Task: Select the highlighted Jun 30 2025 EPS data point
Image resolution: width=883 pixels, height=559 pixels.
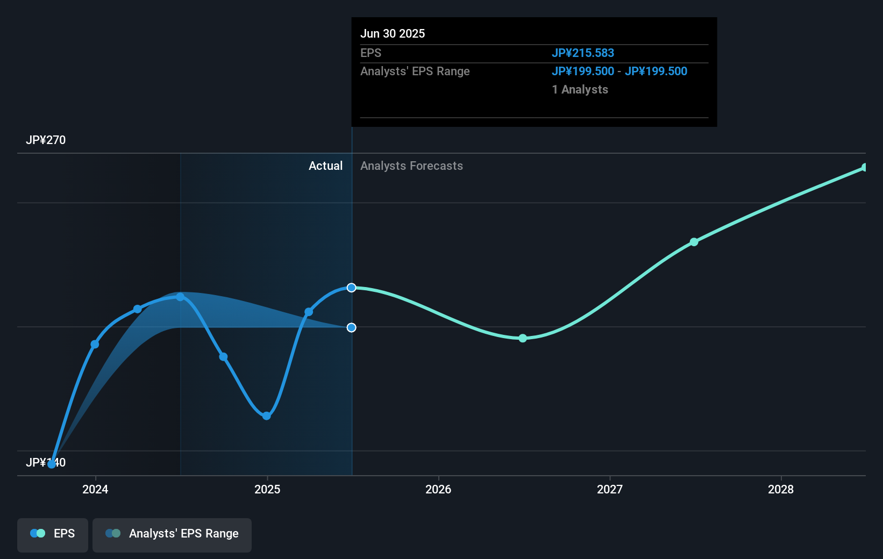Action: pos(352,288)
